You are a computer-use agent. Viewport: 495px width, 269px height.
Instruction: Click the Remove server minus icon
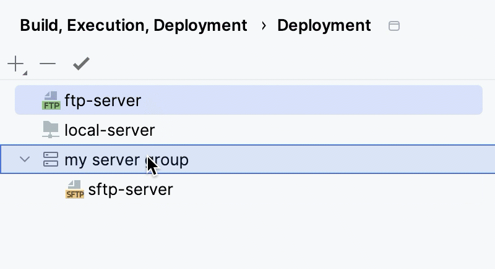pos(48,63)
